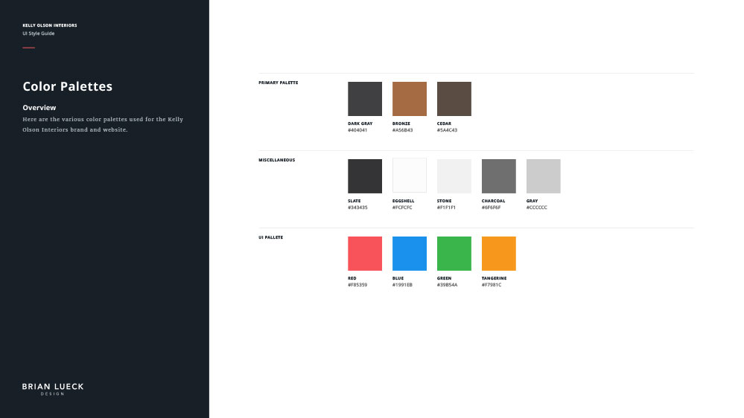The width and height of the screenshot is (744, 418).
Task: Click the 'UI Style Guide' subtitle
Action: click(39, 33)
